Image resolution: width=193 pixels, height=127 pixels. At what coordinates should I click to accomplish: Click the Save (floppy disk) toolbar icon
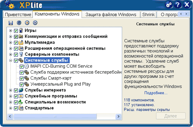(x=11, y=23)
